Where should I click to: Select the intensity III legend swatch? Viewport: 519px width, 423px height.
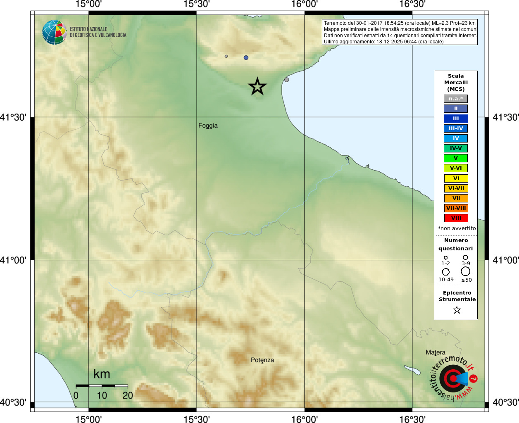click(x=456, y=119)
